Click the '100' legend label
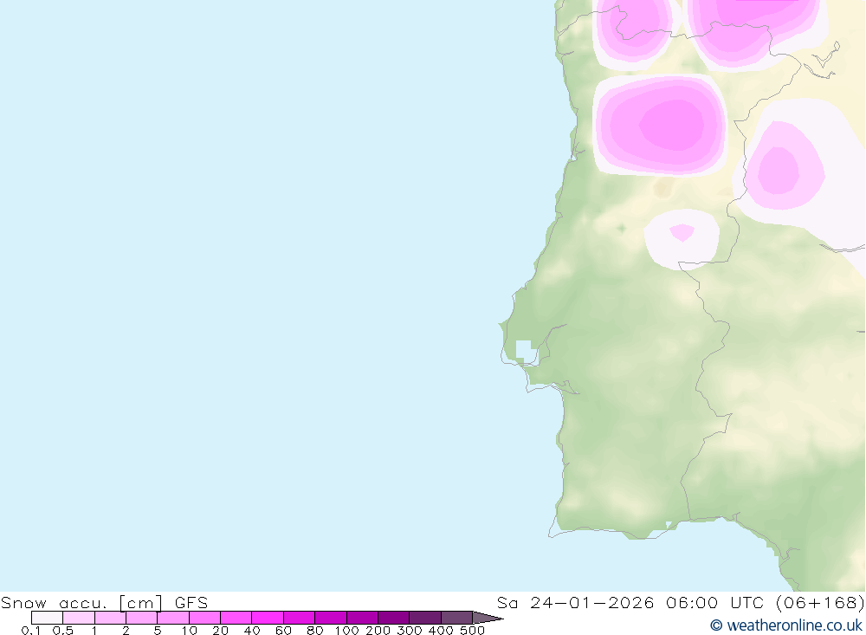 [x=347, y=630]
